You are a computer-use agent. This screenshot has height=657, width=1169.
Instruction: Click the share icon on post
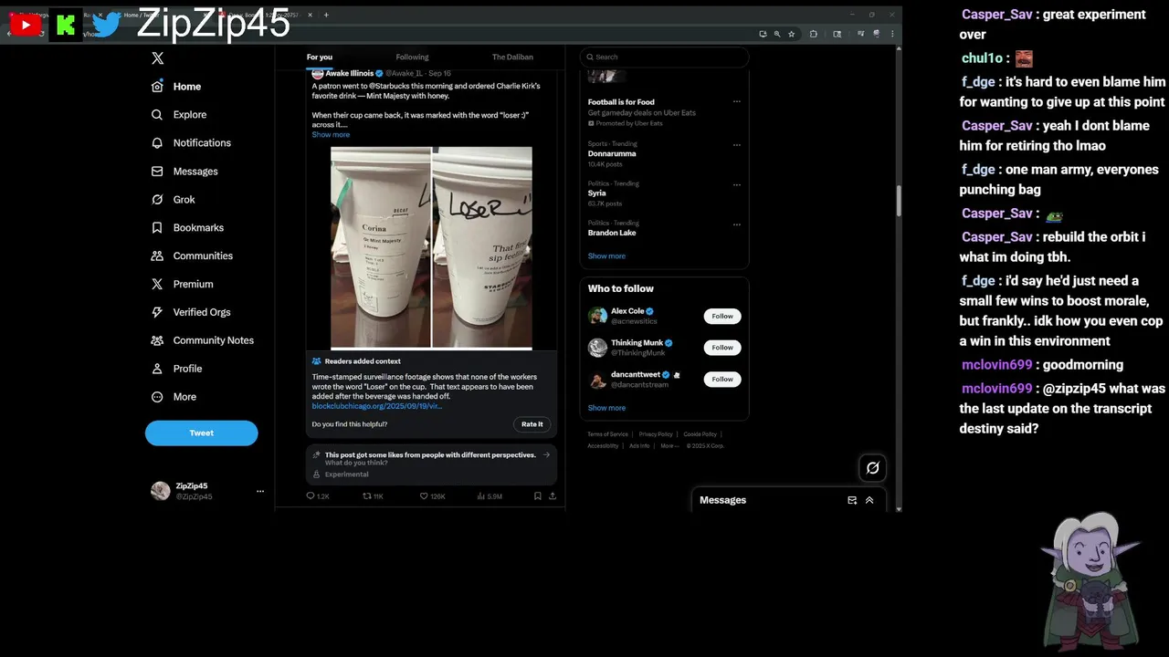(x=553, y=496)
